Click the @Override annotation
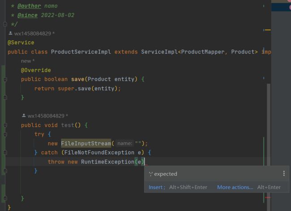The height and width of the screenshot is (211, 291). [x=36, y=70]
